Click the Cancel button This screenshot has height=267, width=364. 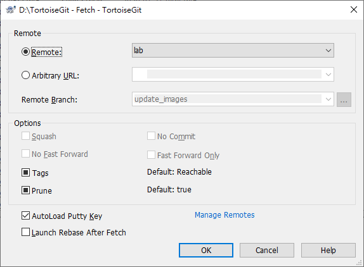(x=267, y=250)
